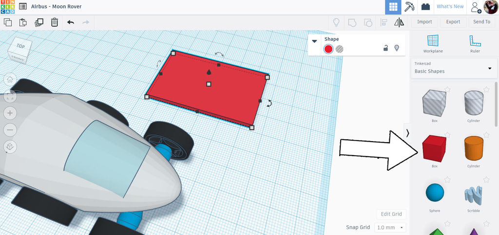Delete selection with the trash icon
The height and width of the screenshot is (235, 499).
tap(55, 22)
